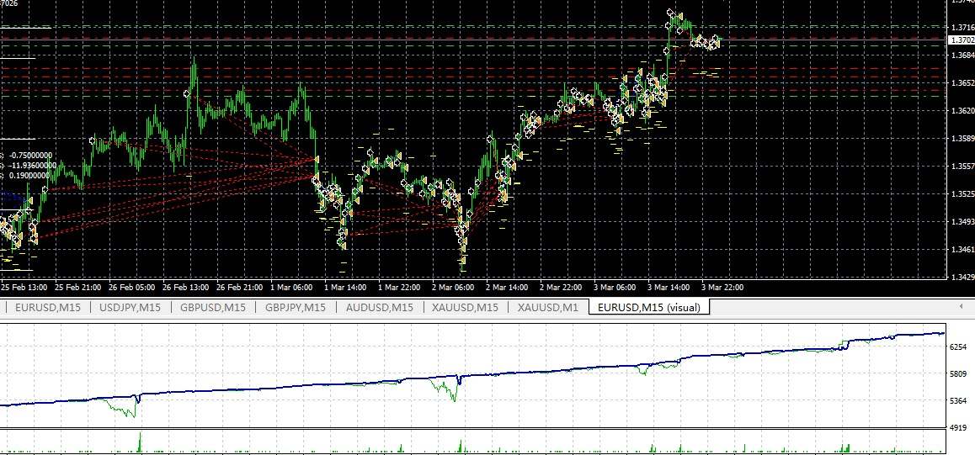Select the XAUUSD,M15 chart tab
Image resolution: width=975 pixels, height=455 pixels.
[x=465, y=307]
